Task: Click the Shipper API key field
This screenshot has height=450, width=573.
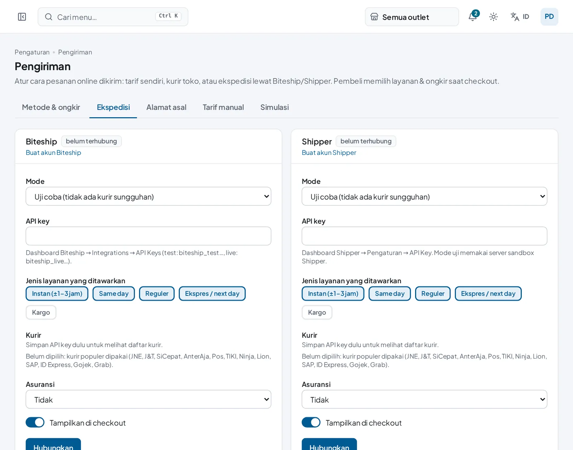Action: [x=424, y=236]
